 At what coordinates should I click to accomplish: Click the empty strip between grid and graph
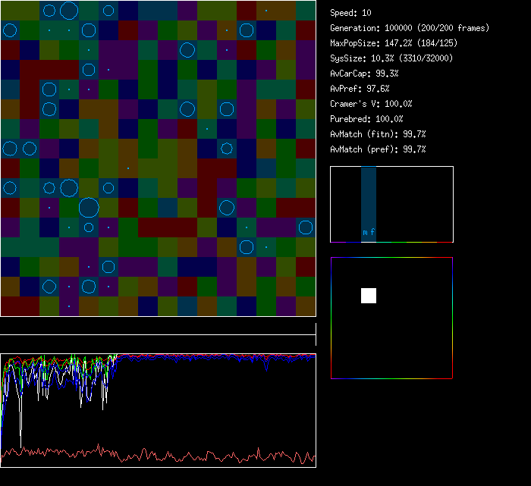(x=158, y=327)
